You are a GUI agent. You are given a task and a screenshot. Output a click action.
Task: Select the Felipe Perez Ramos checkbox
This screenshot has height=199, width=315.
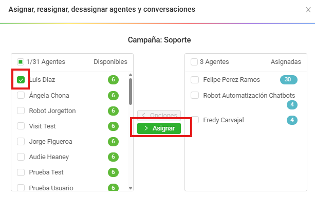pyautogui.click(x=195, y=80)
